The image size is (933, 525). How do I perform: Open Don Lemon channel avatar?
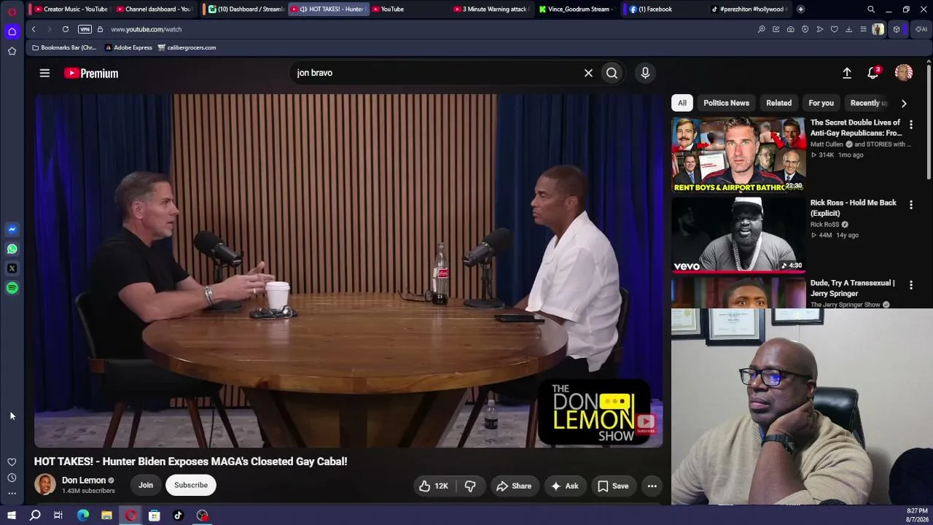coord(45,485)
